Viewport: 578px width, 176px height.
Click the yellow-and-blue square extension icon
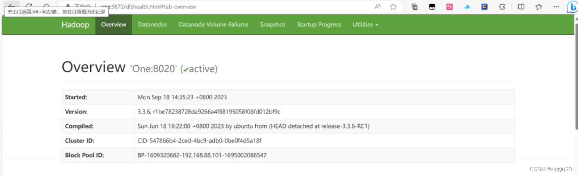(x=485, y=7)
